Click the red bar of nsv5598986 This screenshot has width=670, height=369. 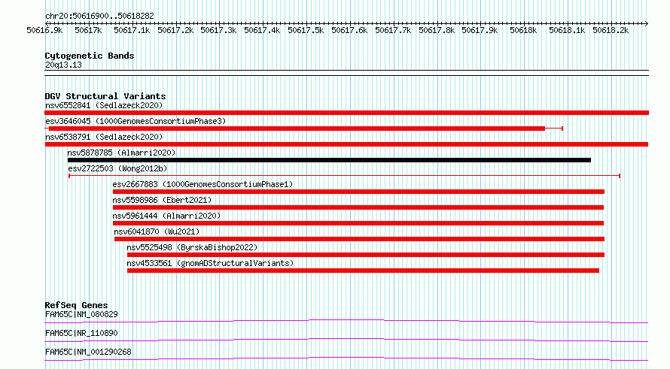pos(358,207)
